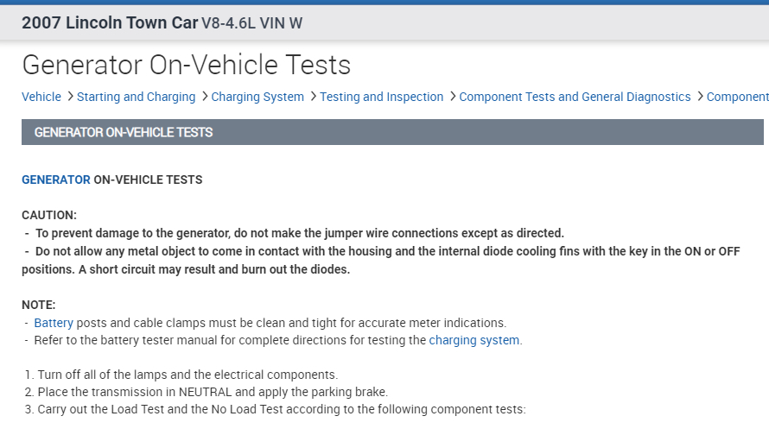Screen dimensions: 769x435
Task: Click the chevron before Component Tests and General Diagnostics
Action: coord(452,97)
